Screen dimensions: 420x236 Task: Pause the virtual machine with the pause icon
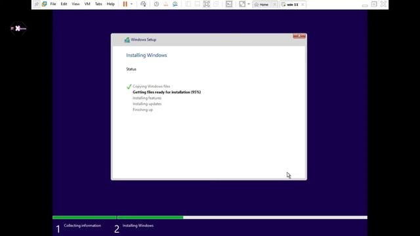click(x=125, y=4)
